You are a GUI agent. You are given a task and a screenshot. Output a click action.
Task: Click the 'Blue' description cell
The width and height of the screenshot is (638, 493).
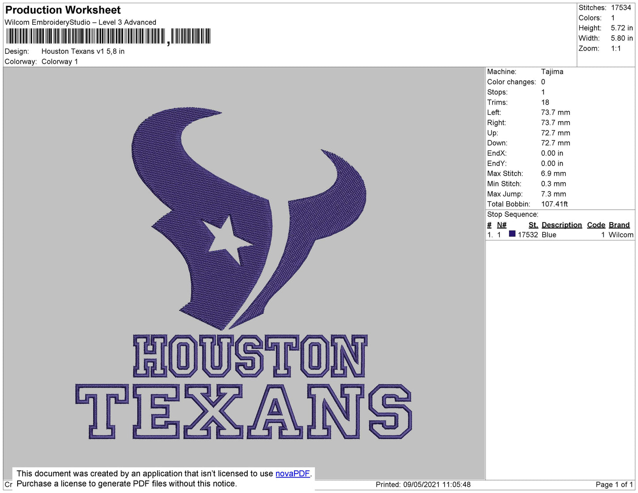(549, 235)
